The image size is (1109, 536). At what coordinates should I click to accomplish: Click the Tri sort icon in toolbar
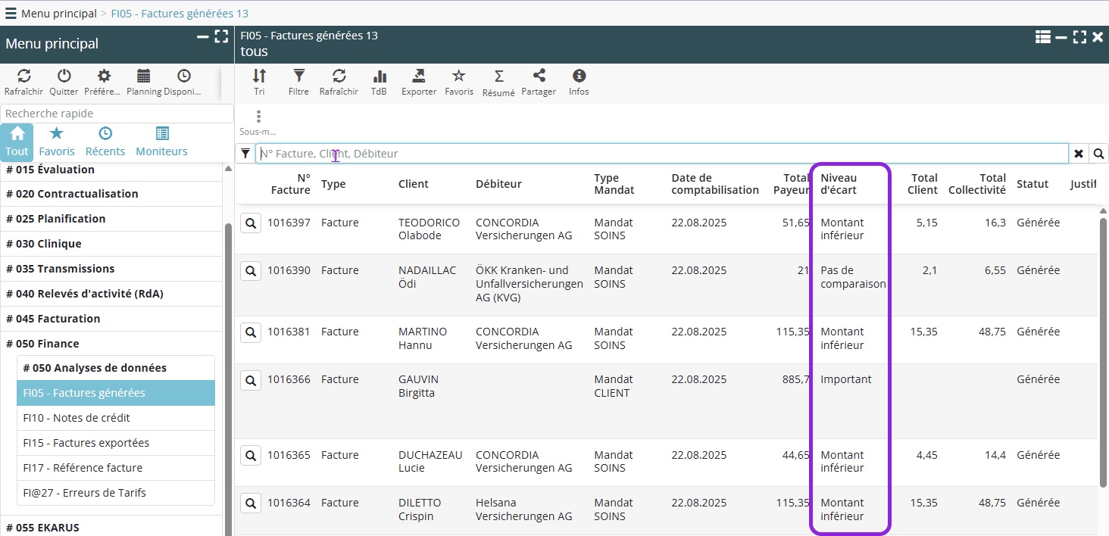259,76
